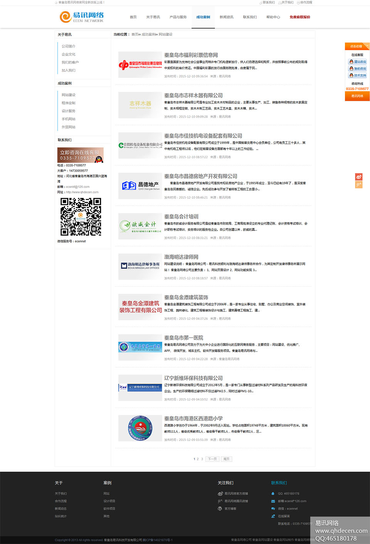Open the 福利彩票 logo thumbnail
The width and height of the screenshot is (370, 544).
coord(140,65)
